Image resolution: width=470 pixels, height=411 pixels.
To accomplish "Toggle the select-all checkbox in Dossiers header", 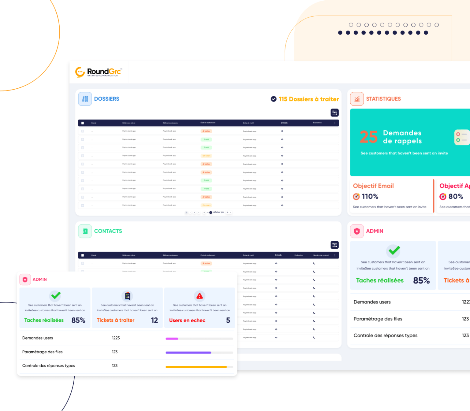I will [x=82, y=123].
